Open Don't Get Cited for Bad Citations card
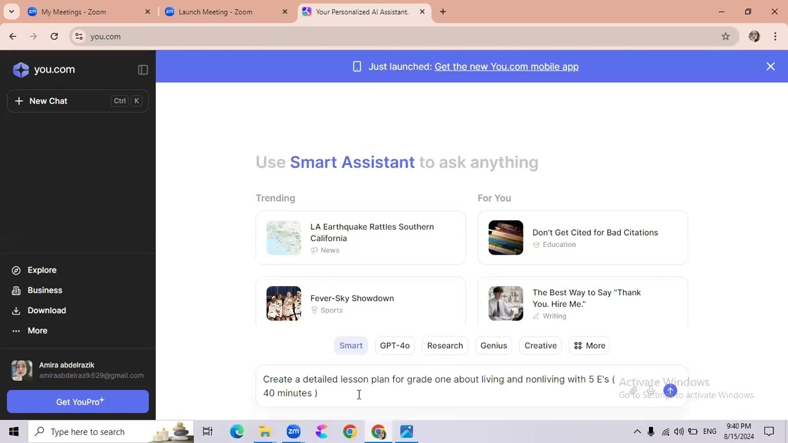788x443 pixels. (582, 237)
